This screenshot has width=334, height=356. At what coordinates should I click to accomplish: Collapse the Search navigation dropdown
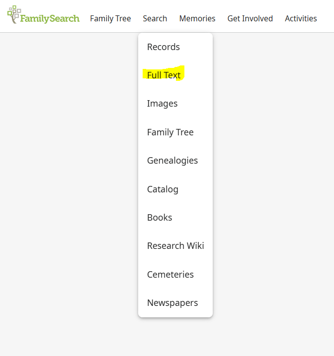155,18
